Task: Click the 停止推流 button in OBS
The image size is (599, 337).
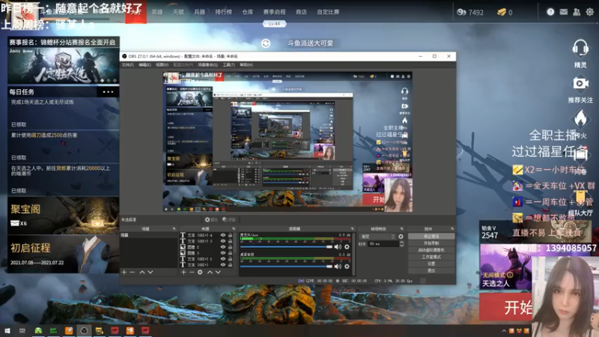Action: point(431,237)
